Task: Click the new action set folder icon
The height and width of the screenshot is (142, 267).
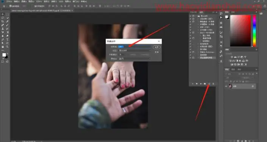Action: click(205, 84)
